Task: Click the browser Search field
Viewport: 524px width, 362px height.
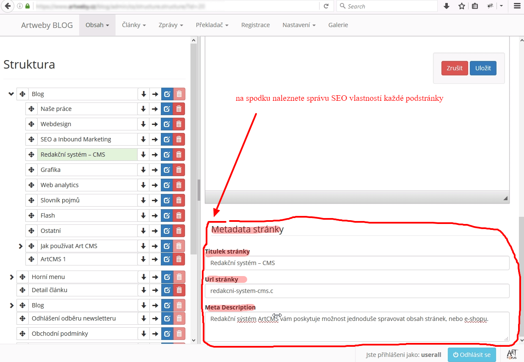Action: pyautogui.click(x=387, y=6)
